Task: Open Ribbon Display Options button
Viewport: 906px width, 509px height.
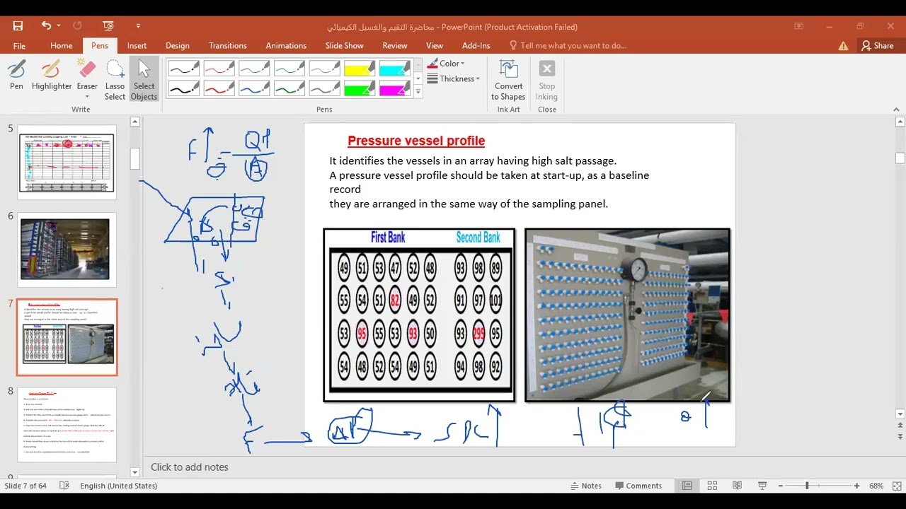Action: click(799, 26)
